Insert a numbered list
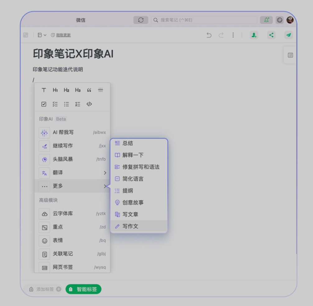Image resolution: width=313 pixels, height=306 pixels. (78, 104)
